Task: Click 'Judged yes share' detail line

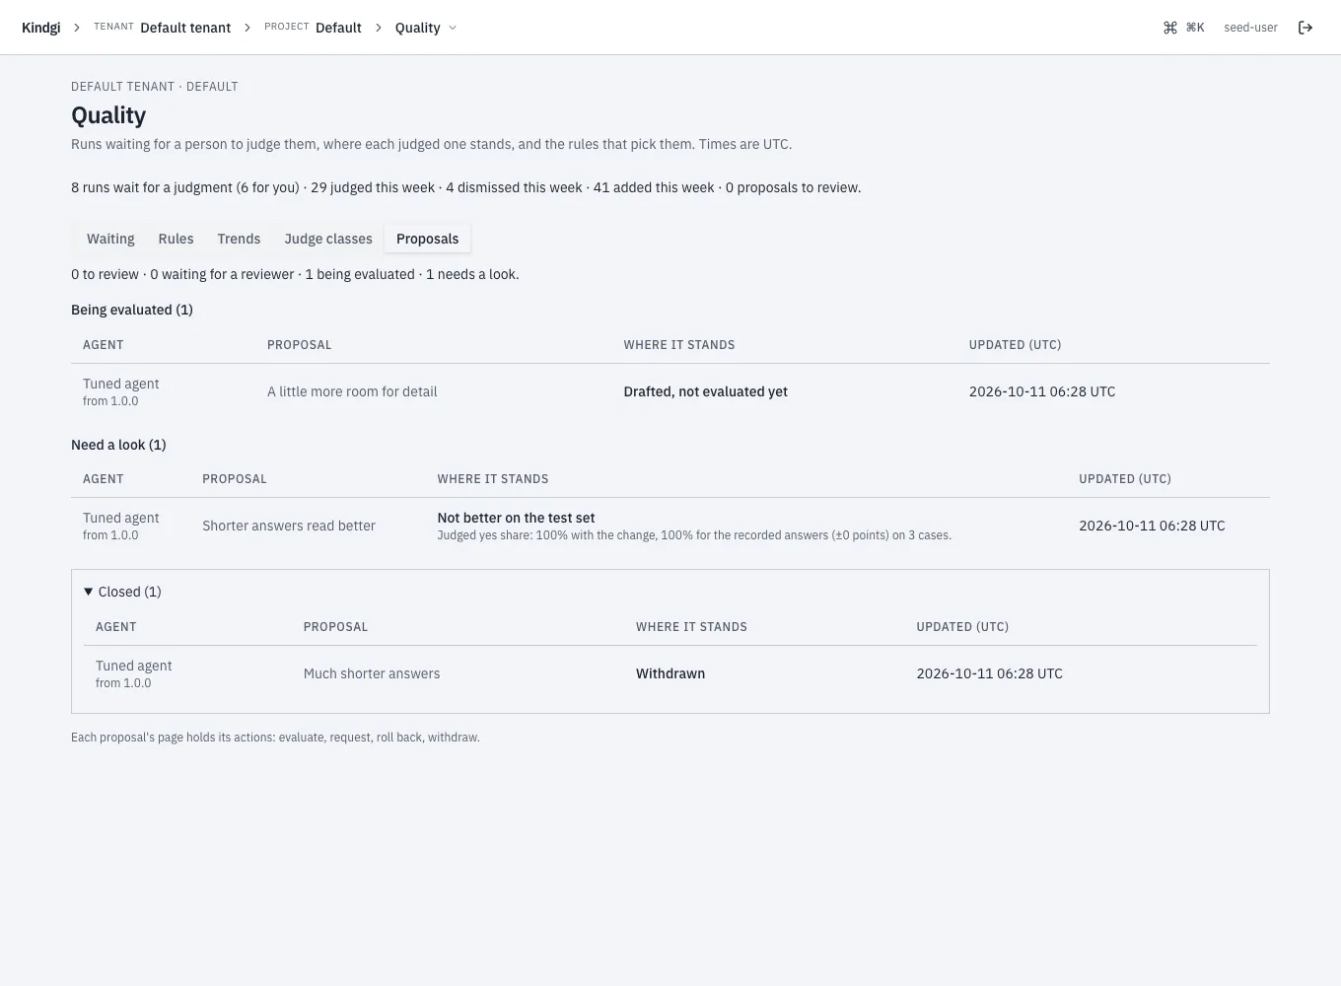Action: click(694, 535)
